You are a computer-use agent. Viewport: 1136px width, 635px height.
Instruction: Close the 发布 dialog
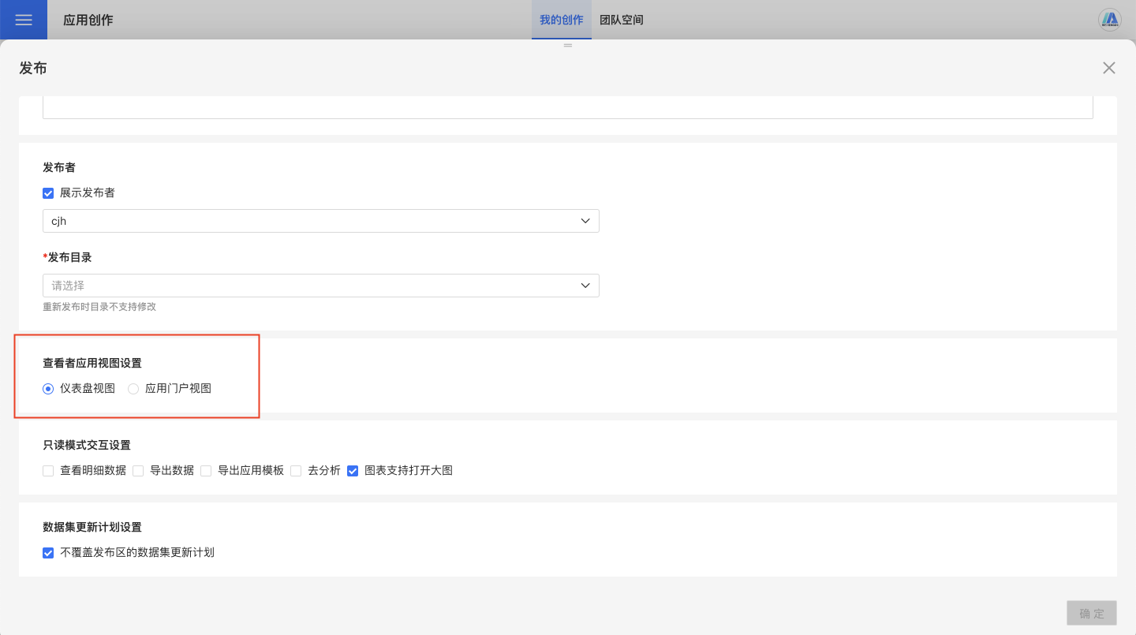[1109, 68]
